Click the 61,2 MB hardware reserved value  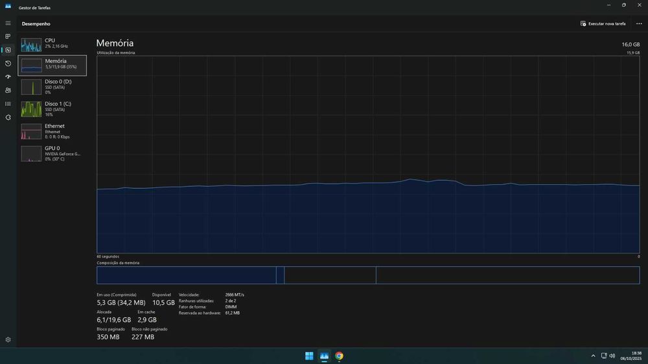233,313
